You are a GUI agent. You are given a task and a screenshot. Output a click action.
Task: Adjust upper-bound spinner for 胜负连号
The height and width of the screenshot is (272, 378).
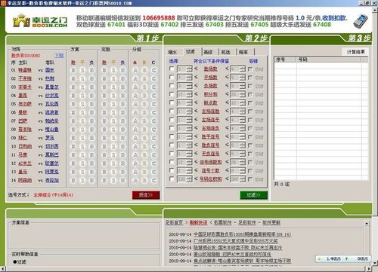[243, 145]
